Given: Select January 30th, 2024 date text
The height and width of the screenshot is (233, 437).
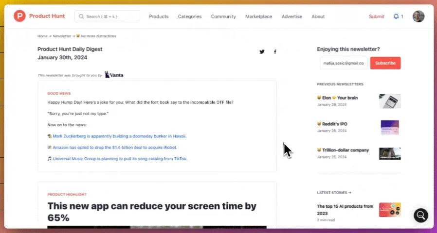Looking at the screenshot, I should (x=62, y=58).
